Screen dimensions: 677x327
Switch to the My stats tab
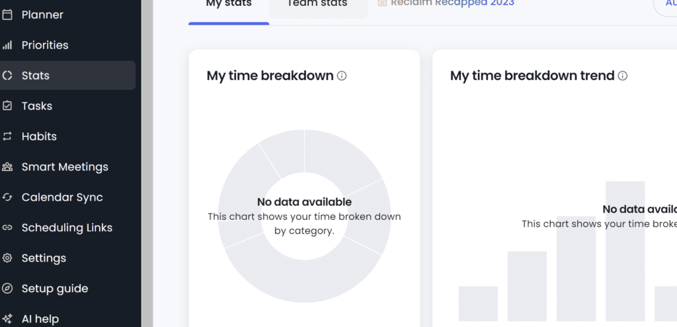click(229, 5)
